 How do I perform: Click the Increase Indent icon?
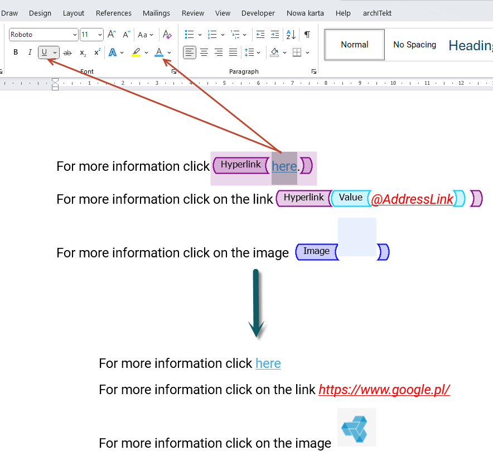(275, 34)
